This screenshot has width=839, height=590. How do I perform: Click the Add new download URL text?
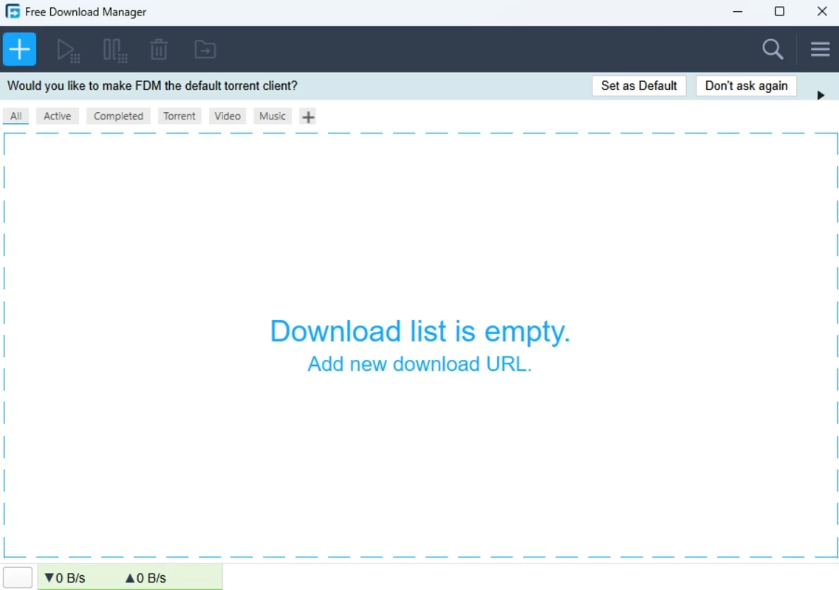tap(419, 364)
